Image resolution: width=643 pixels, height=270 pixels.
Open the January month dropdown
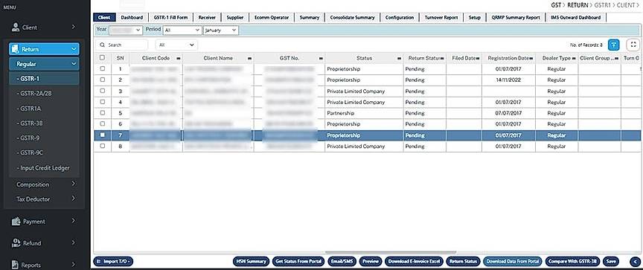pyautogui.click(x=220, y=30)
